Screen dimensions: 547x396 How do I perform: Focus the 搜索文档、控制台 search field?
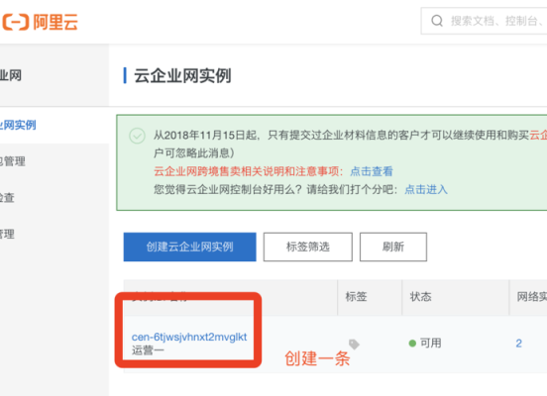click(484, 21)
